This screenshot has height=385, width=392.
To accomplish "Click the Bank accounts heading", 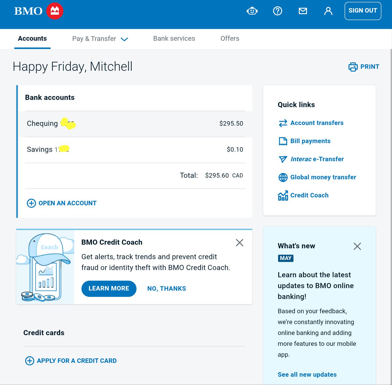I will (x=50, y=98).
